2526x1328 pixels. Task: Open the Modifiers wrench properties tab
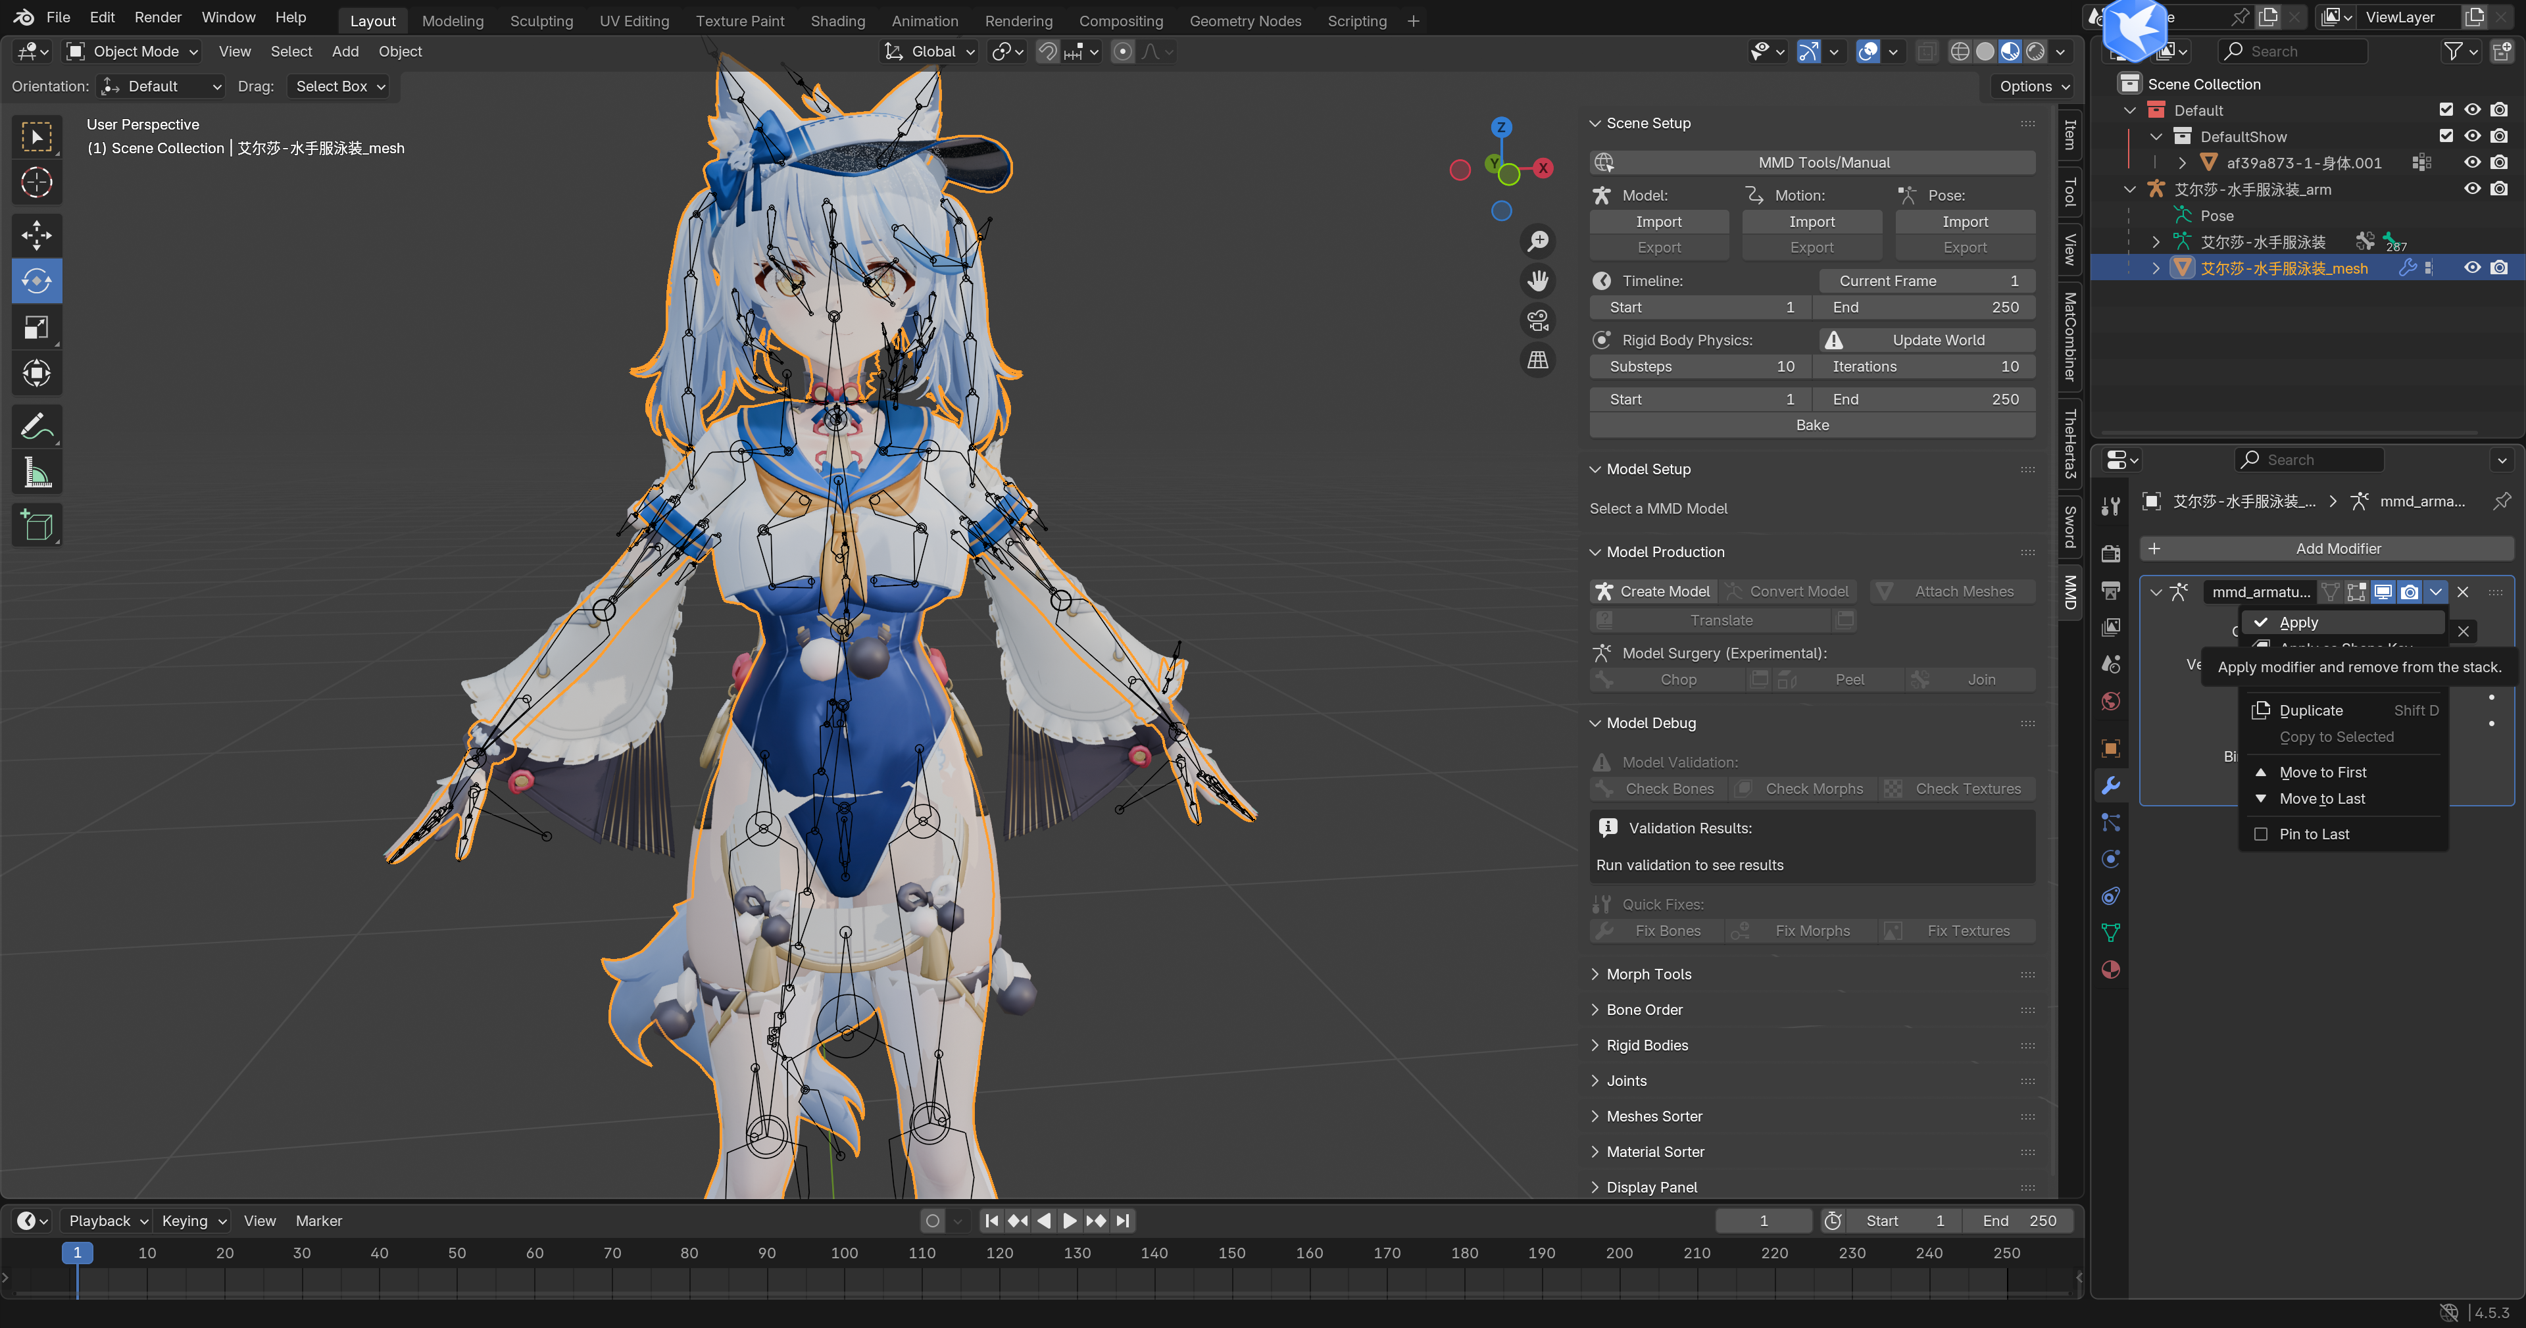click(x=2111, y=785)
